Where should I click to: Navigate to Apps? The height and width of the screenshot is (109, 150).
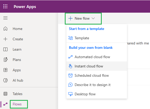(17, 70)
